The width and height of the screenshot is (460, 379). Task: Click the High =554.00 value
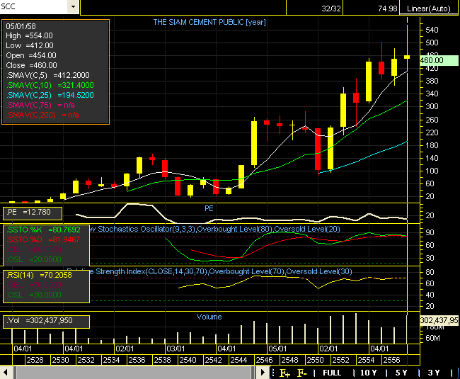tap(29, 36)
